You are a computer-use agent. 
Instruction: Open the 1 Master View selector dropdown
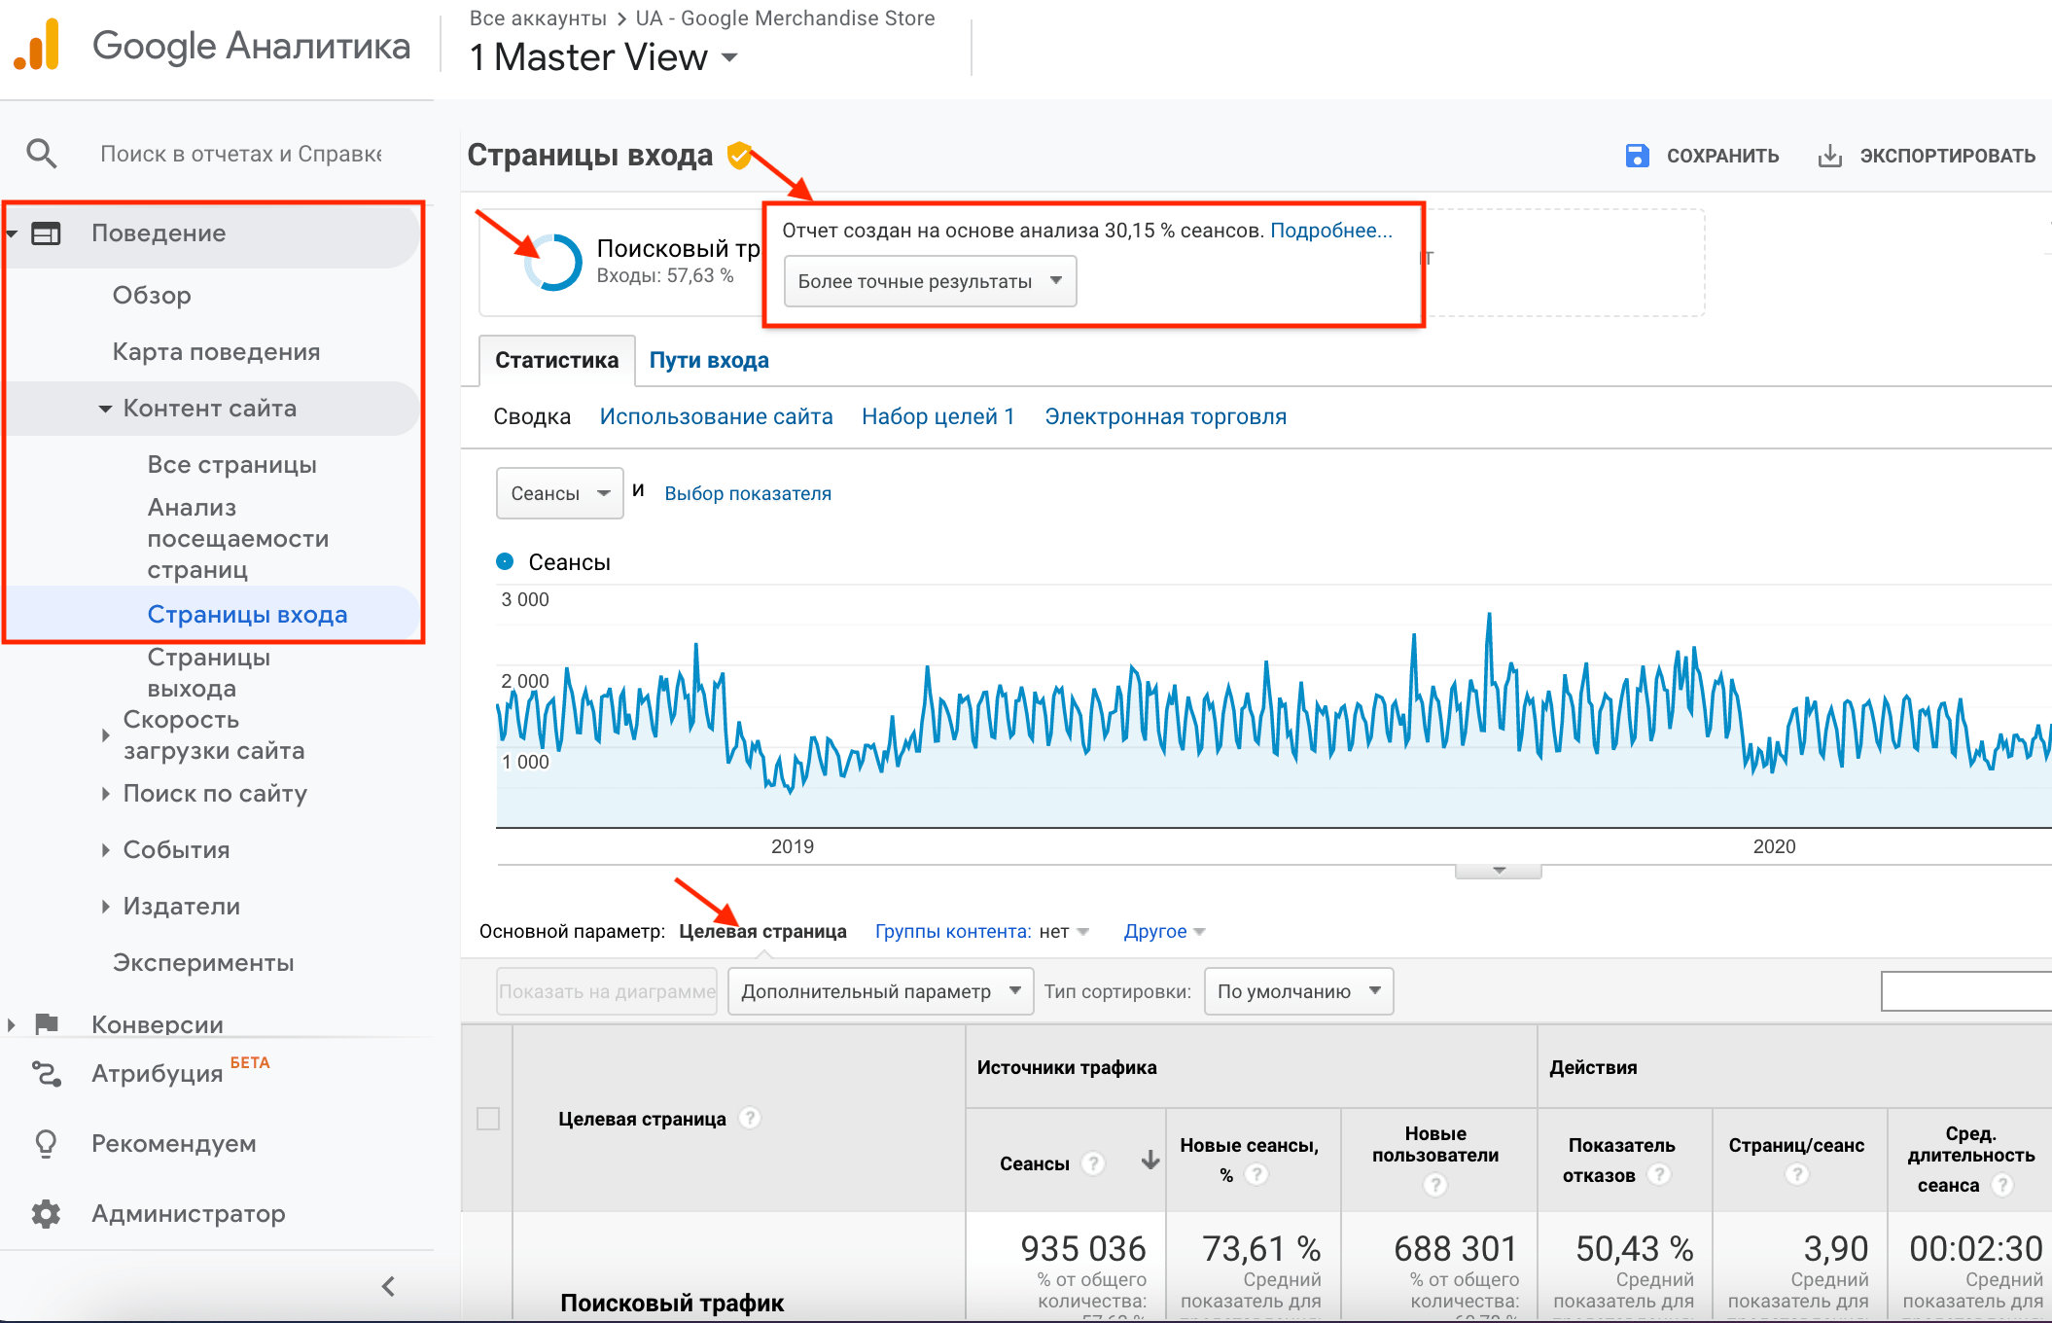click(604, 57)
